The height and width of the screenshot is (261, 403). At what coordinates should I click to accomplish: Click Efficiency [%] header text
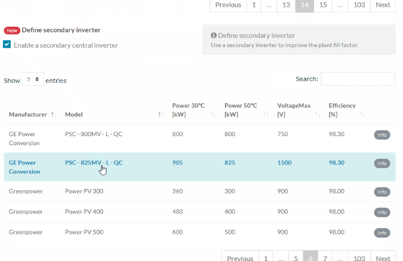(x=342, y=110)
